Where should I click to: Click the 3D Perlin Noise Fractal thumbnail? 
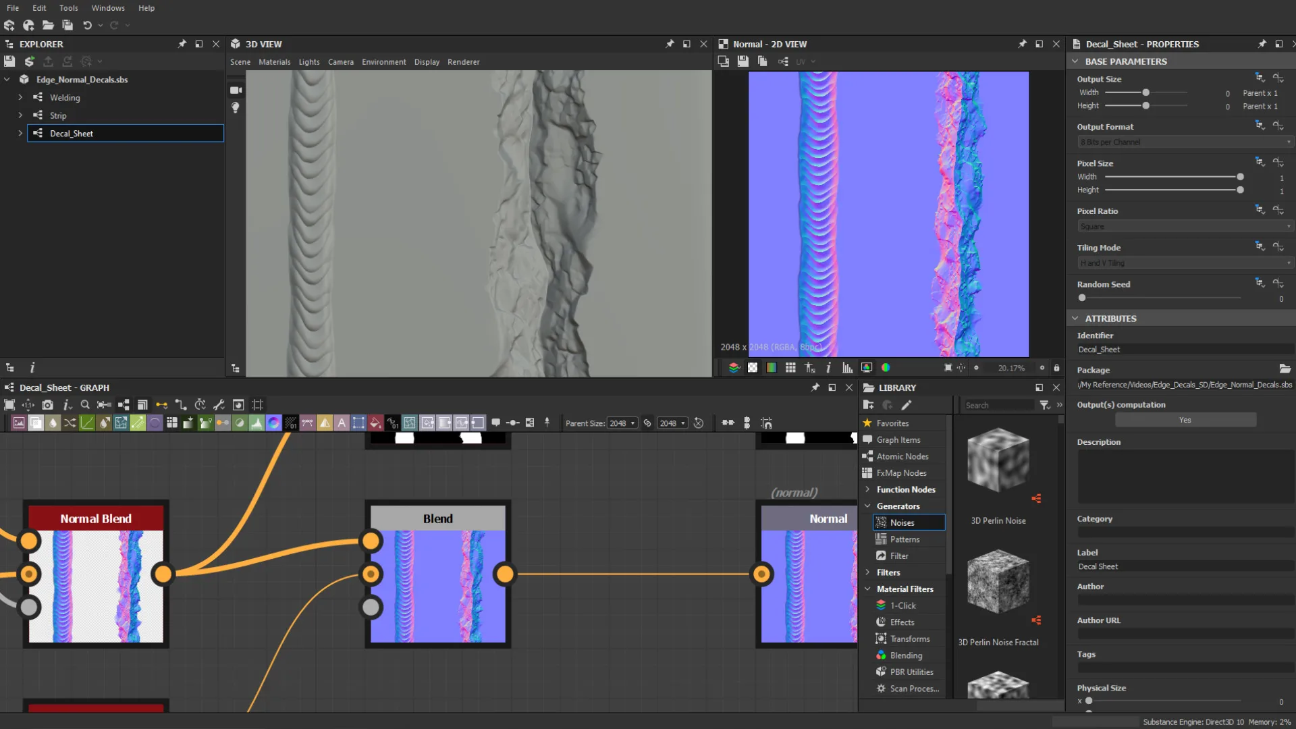coord(998,581)
